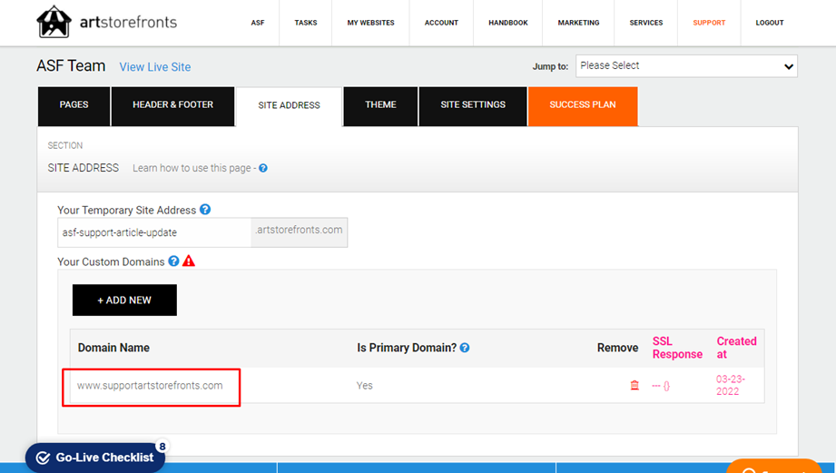Viewport: 836px width, 473px height.
Task: Click the + ADD NEW button
Action: pos(124,300)
